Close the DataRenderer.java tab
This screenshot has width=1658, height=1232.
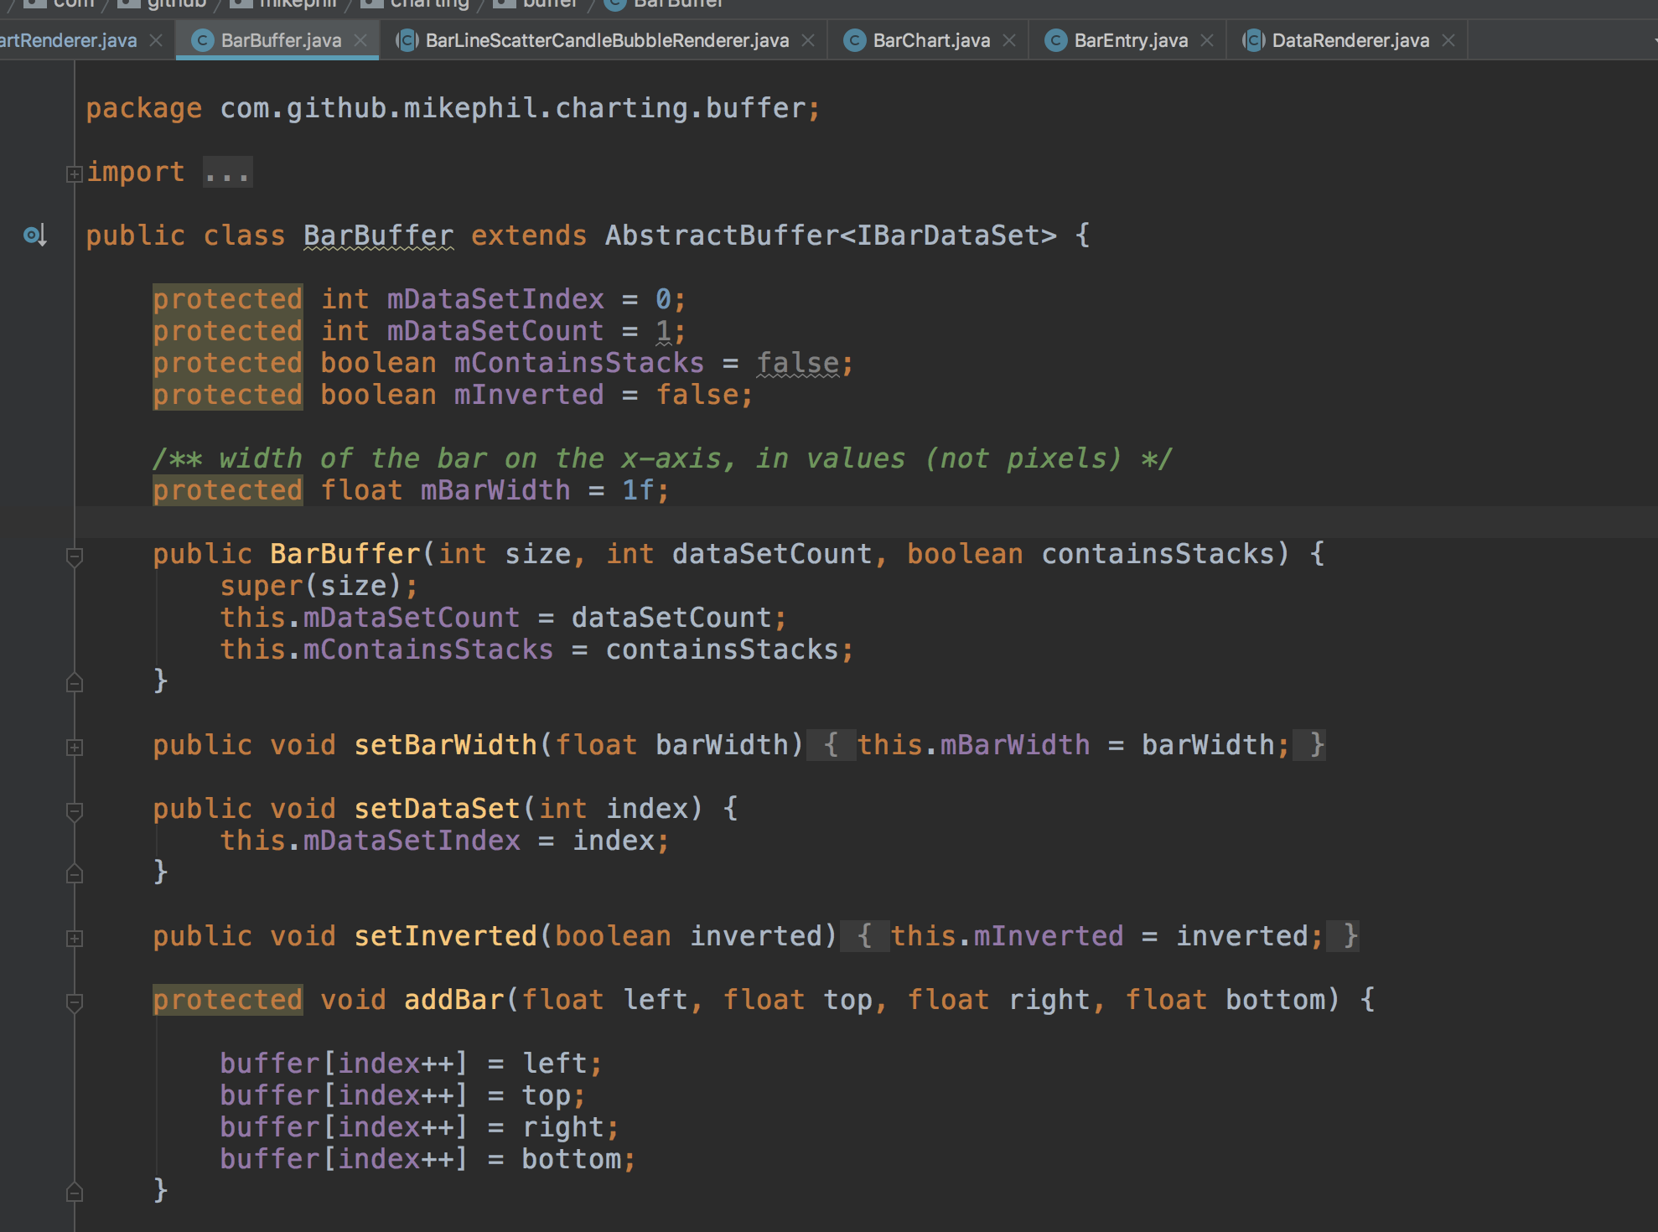pos(1448,40)
